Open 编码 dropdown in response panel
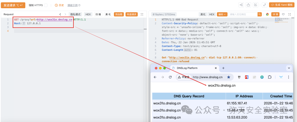The image size is (297, 122). click(x=222, y=14)
